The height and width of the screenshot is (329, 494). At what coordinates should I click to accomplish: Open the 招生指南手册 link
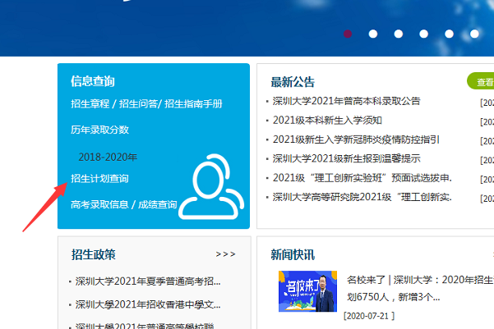(x=193, y=103)
